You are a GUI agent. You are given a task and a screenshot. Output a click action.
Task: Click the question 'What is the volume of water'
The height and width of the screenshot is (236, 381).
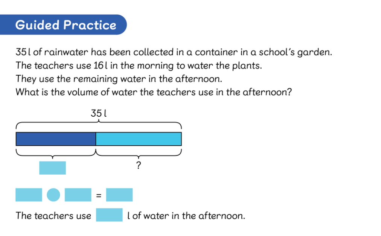click(x=154, y=92)
